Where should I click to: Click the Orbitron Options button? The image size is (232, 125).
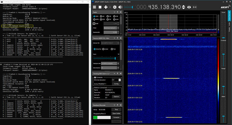116,97
